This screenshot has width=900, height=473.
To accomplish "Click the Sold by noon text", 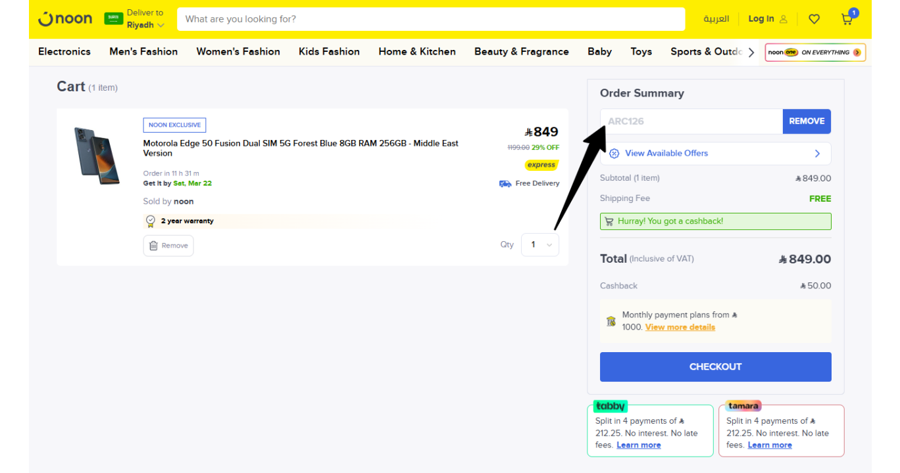I will click(x=168, y=202).
